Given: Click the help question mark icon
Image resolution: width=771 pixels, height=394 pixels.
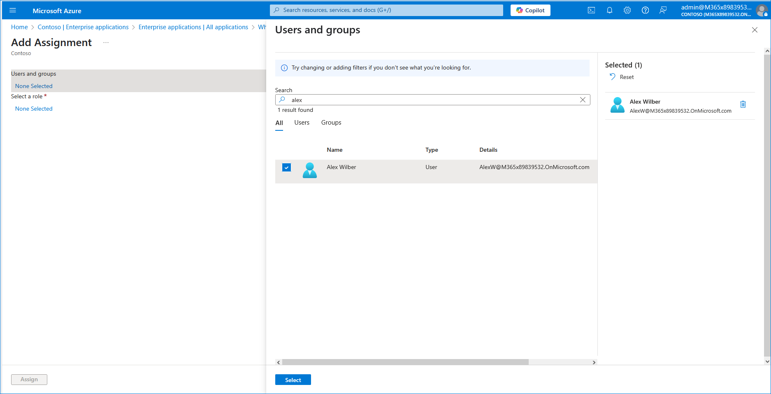Looking at the screenshot, I should [x=645, y=10].
